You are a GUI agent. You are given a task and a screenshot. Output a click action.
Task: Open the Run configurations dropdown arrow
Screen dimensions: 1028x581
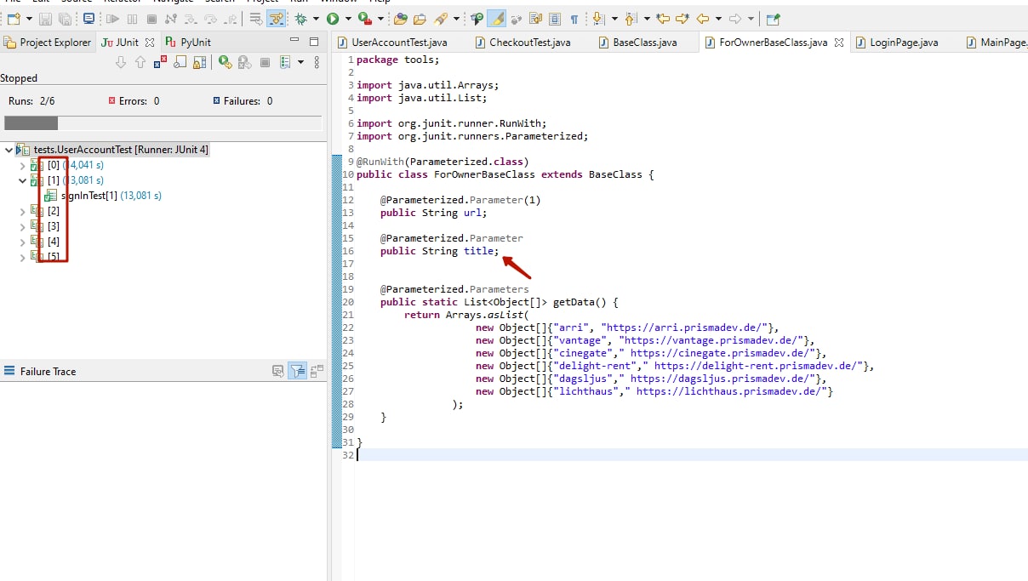point(348,19)
